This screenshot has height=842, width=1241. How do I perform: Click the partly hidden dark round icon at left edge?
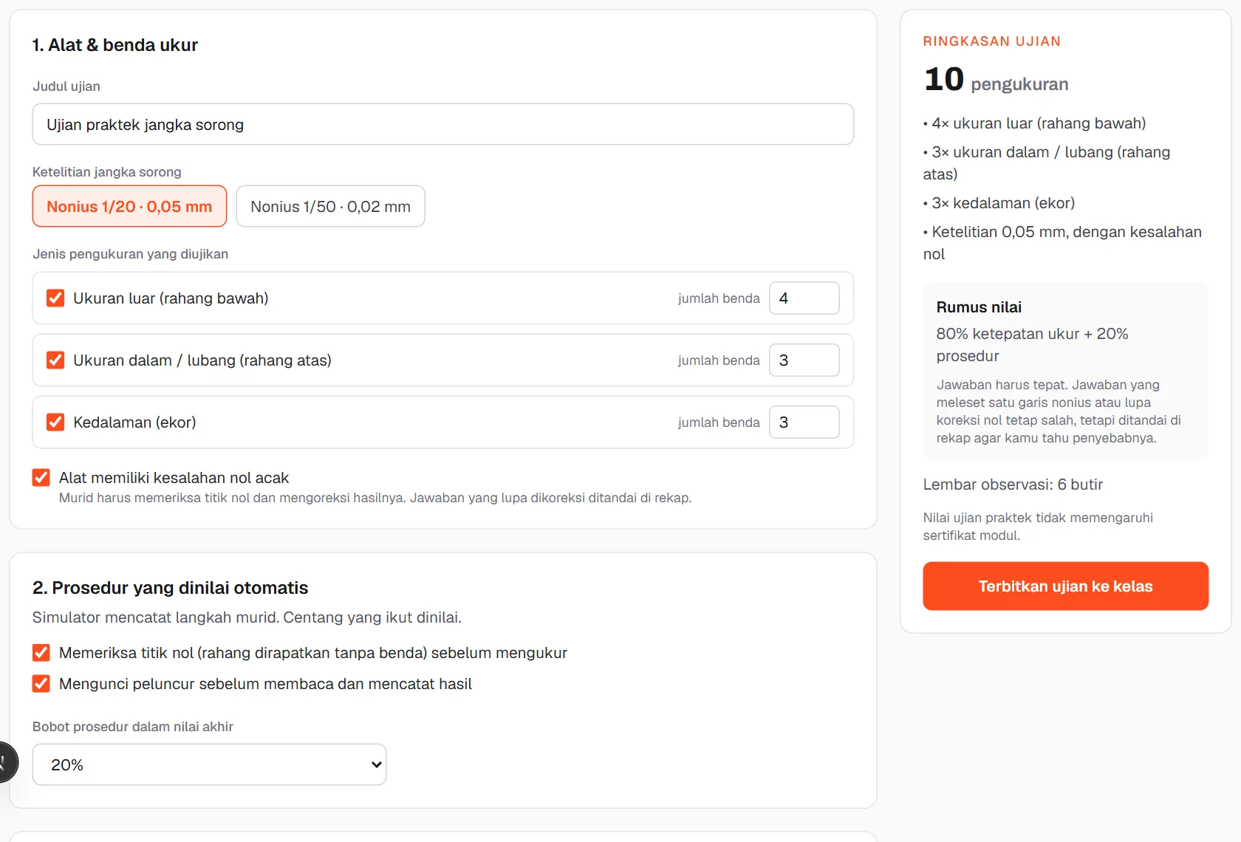pyautogui.click(x=7, y=761)
